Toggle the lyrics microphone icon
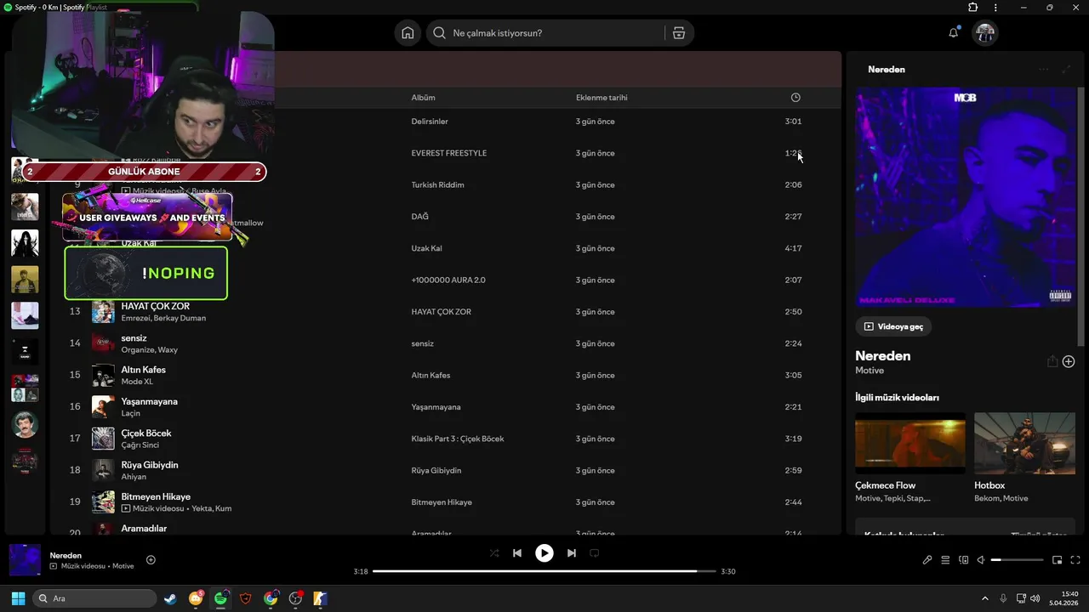 pyautogui.click(x=927, y=560)
